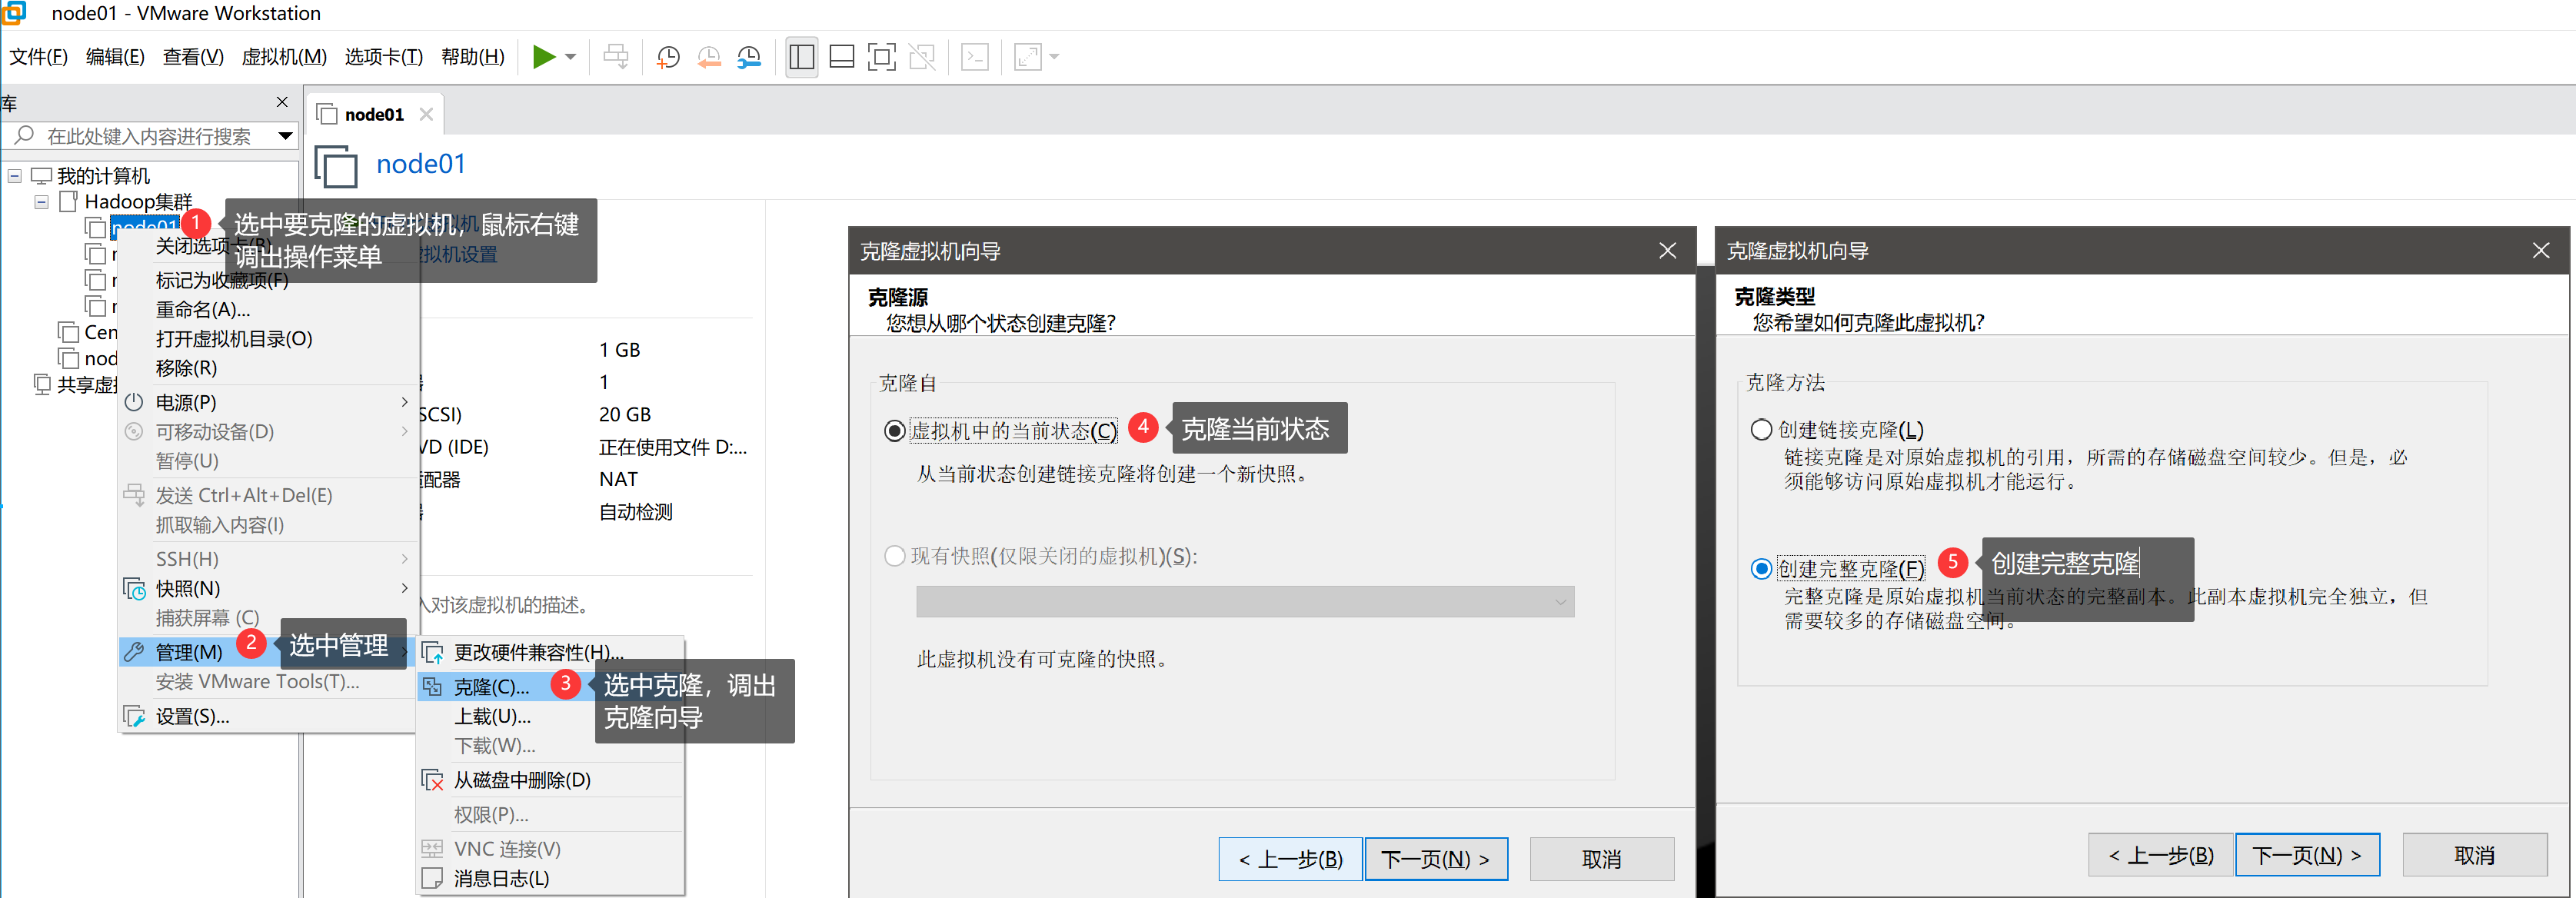2576x898 pixels.
Task: Choose 克隆(C)... from the submenu
Action: tap(491, 687)
